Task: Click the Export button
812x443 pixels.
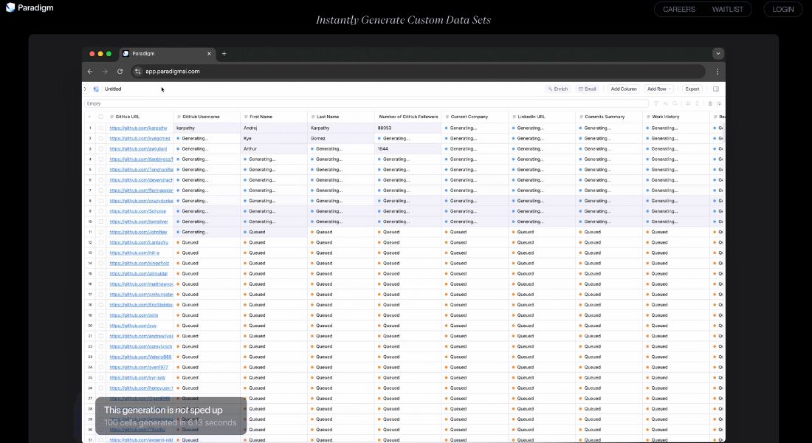Action: point(692,89)
